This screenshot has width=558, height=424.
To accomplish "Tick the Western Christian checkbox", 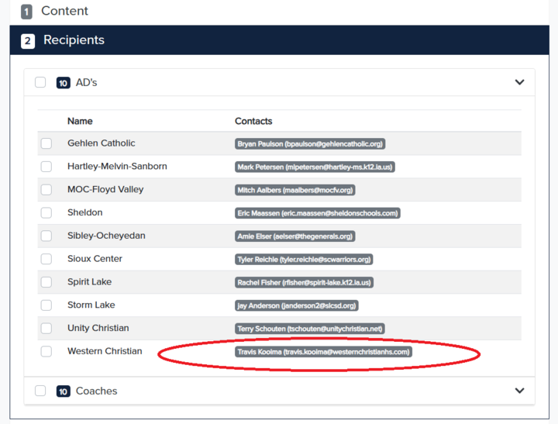I will click(46, 351).
